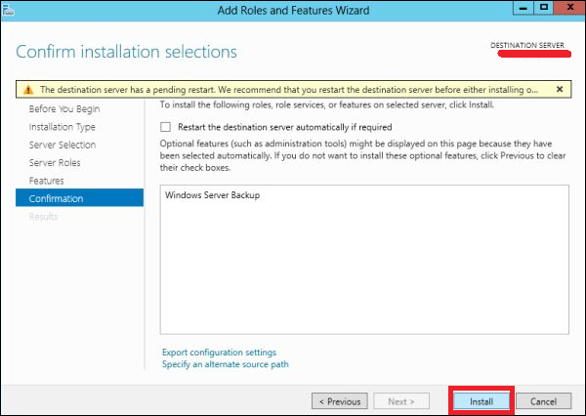Switch to the Features step

click(x=47, y=181)
